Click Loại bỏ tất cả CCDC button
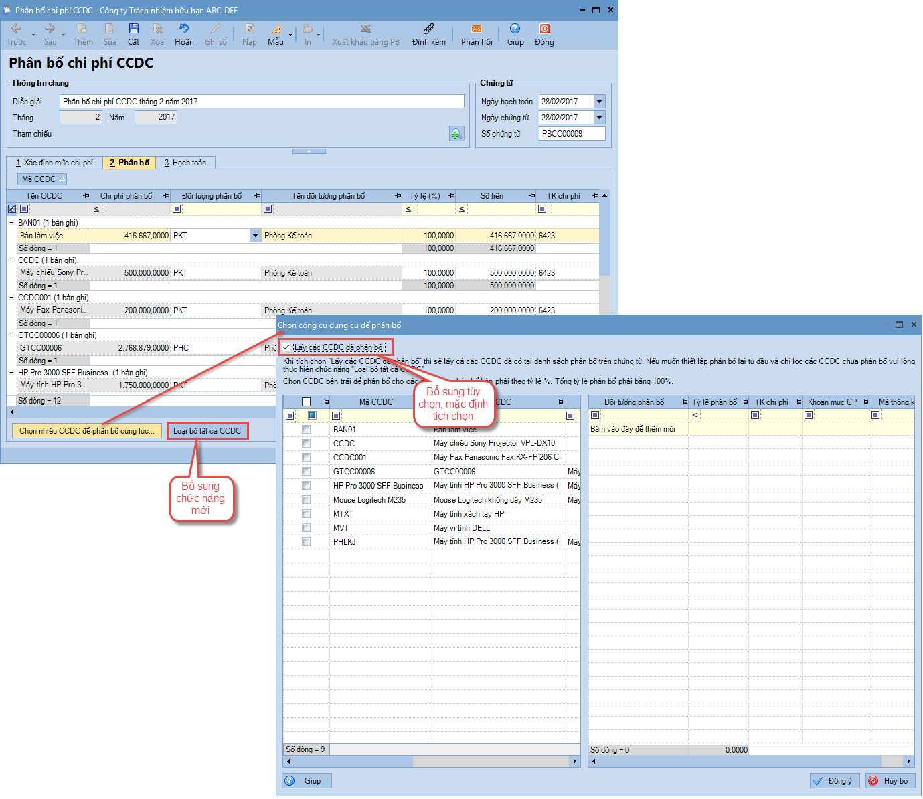 click(207, 431)
